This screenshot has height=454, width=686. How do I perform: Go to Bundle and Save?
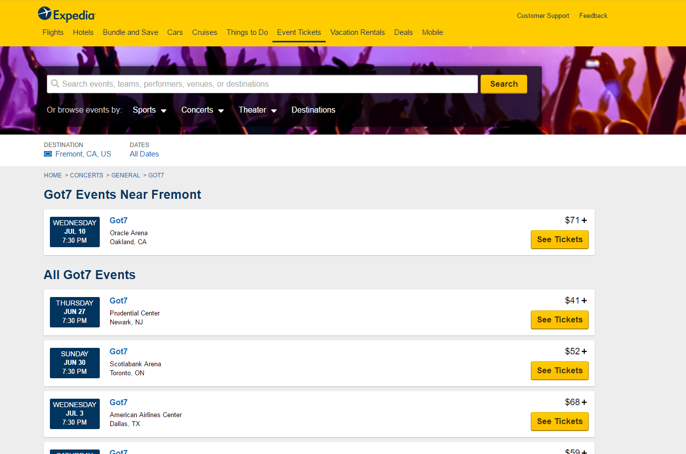click(x=131, y=32)
